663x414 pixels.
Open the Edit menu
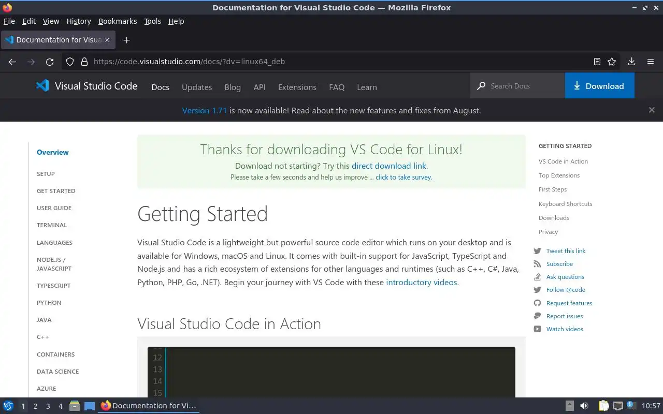tap(29, 21)
